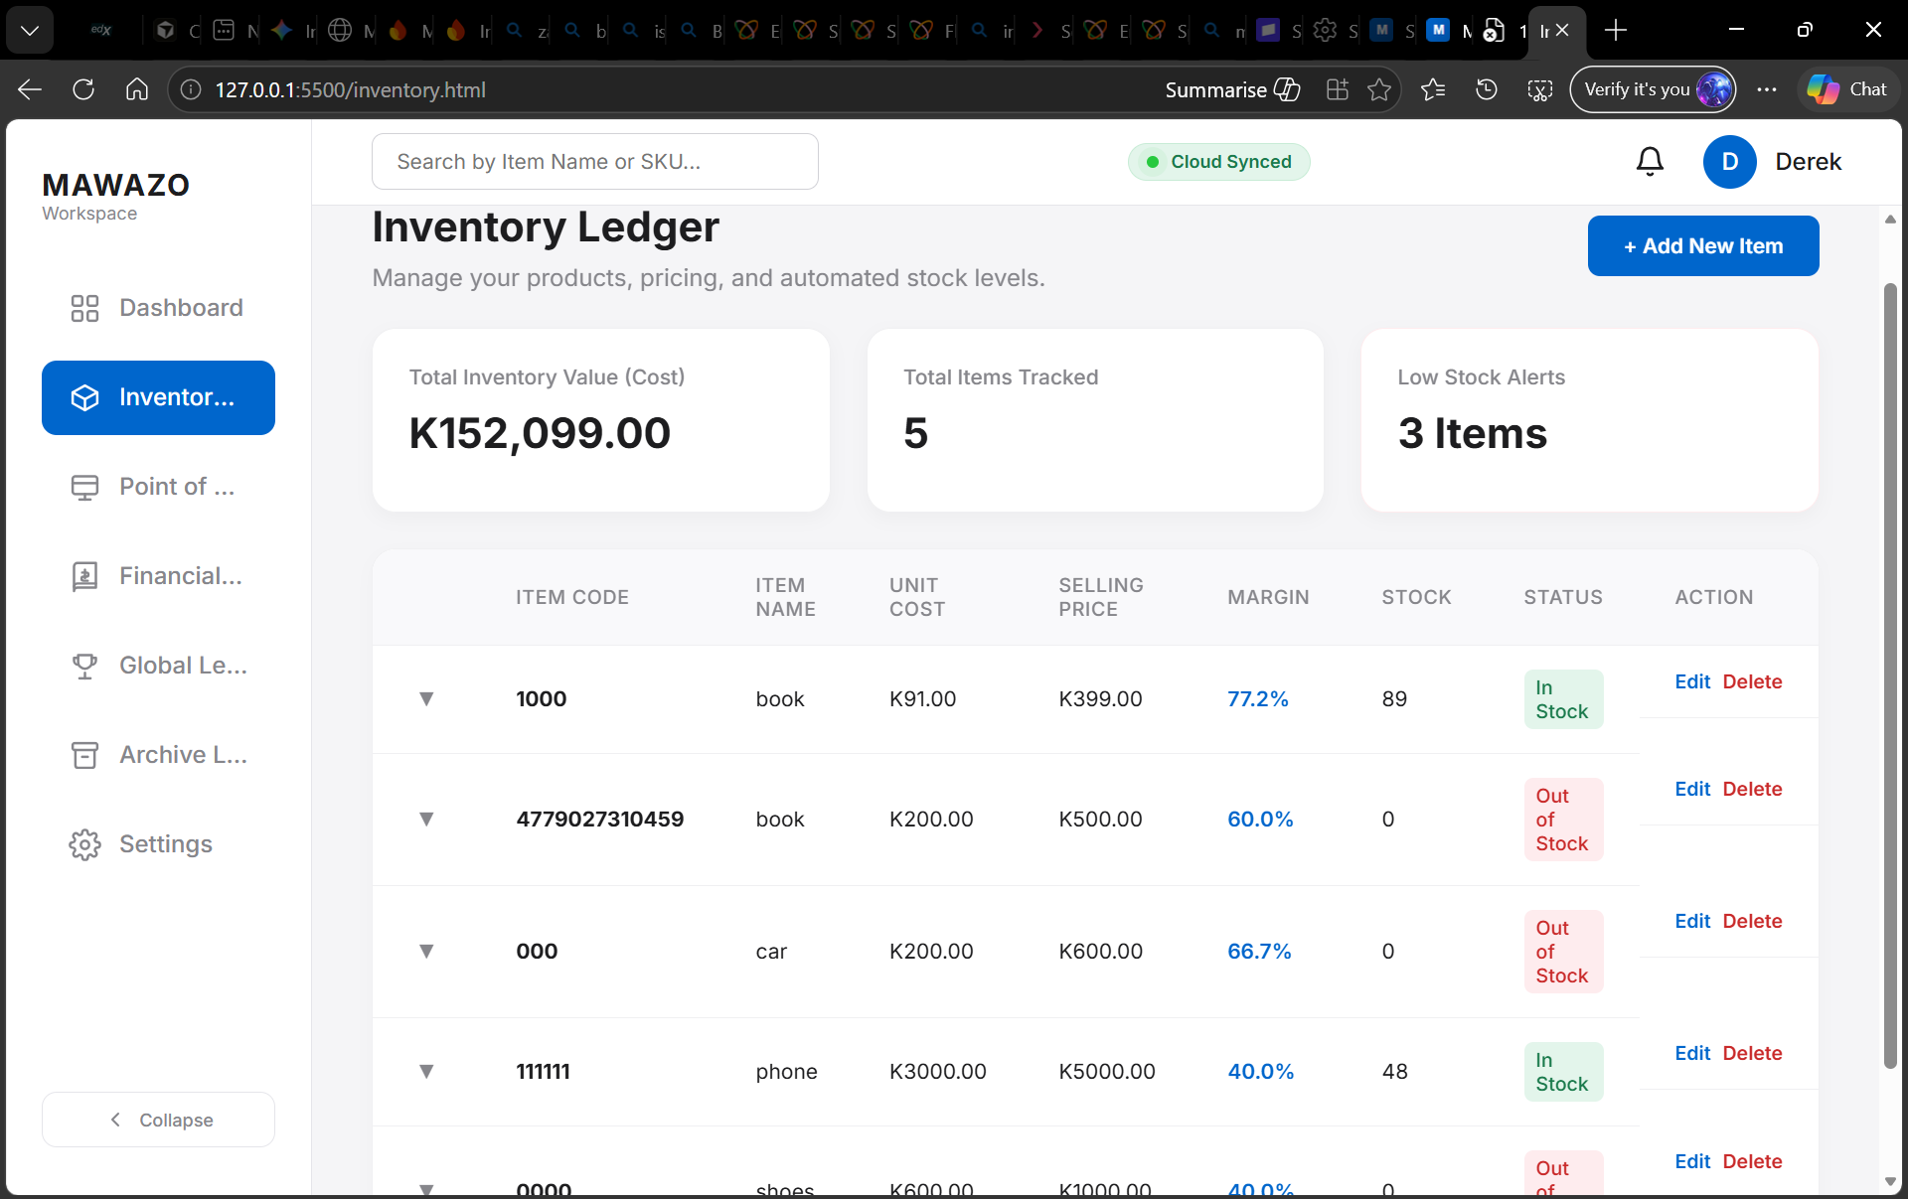This screenshot has height=1199, width=1908.
Task: Click the address bar URL
Action: tap(351, 89)
